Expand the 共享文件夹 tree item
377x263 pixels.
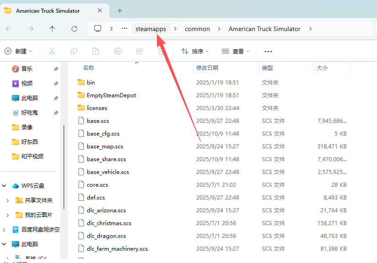[x=8, y=200]
